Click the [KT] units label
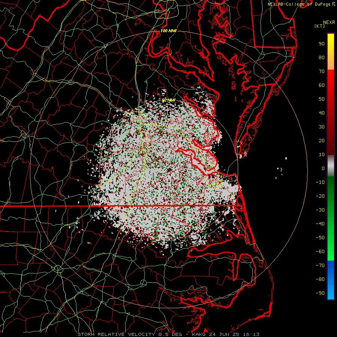The width and height of the screenshot is (337, 337). coord(320,26)
